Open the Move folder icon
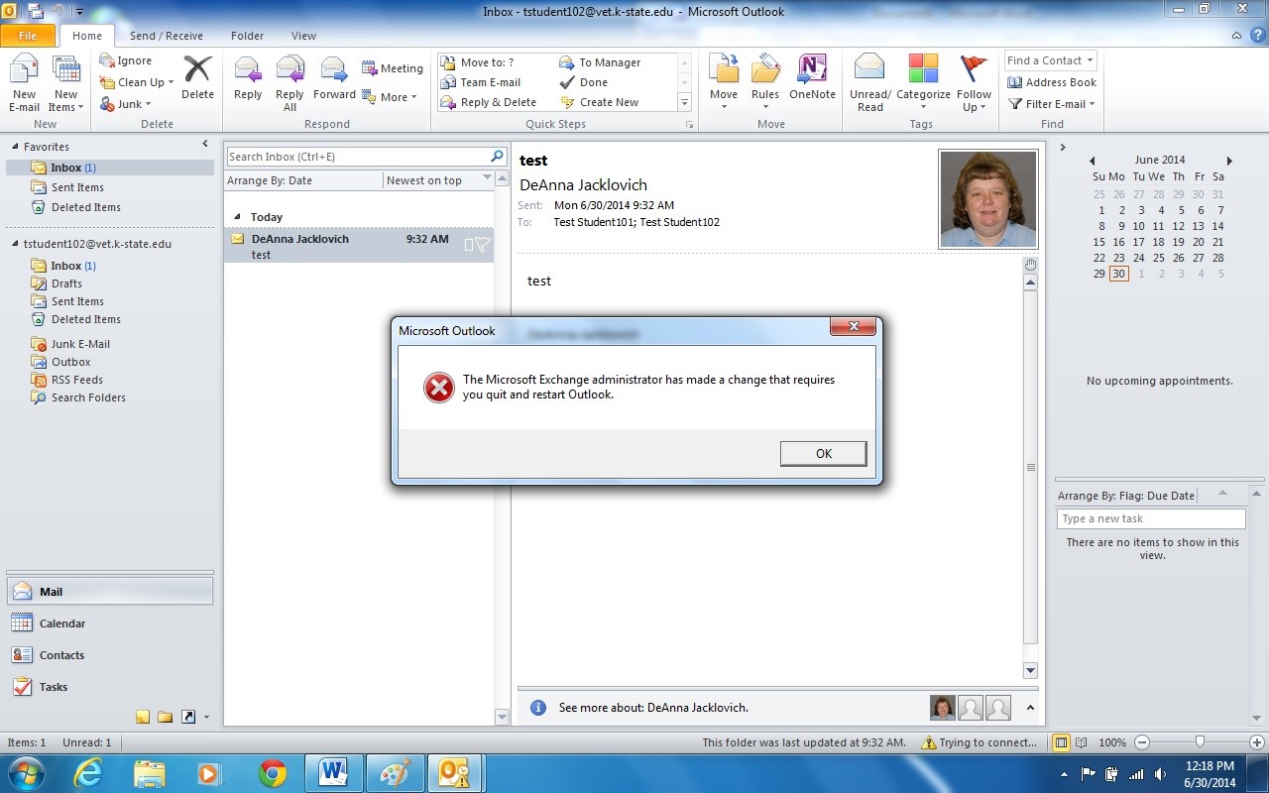This screenshot has height=793, width=1269. 724,69
